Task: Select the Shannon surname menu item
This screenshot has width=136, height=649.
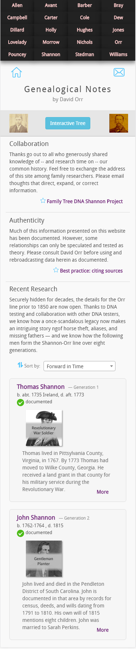Action: (51, 55)
